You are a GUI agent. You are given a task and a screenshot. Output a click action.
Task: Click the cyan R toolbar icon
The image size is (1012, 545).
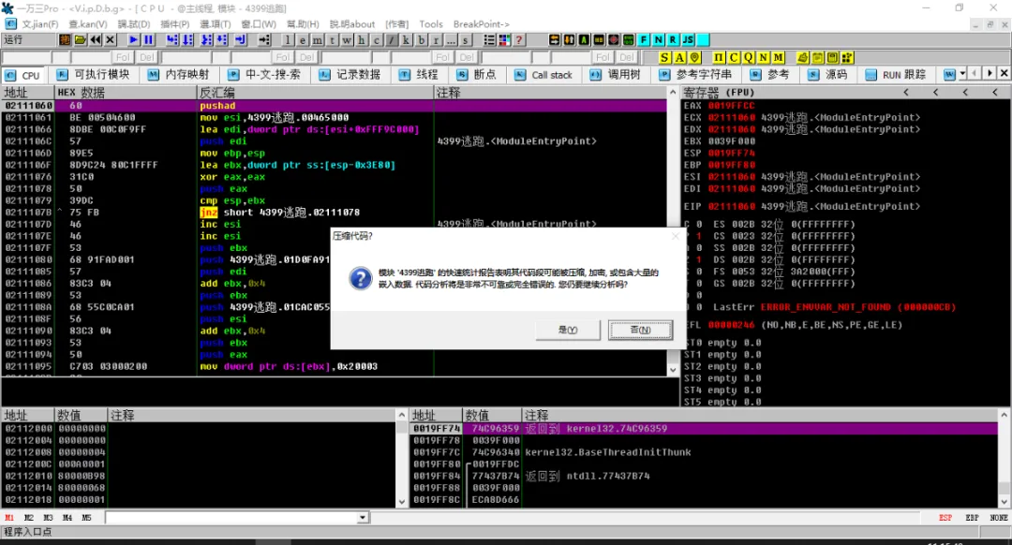pyautogui.click(x=673, y=39)
